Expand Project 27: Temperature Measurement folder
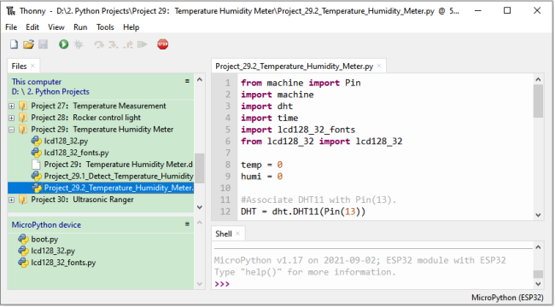555x307 pixels. (x=12, y=106)
